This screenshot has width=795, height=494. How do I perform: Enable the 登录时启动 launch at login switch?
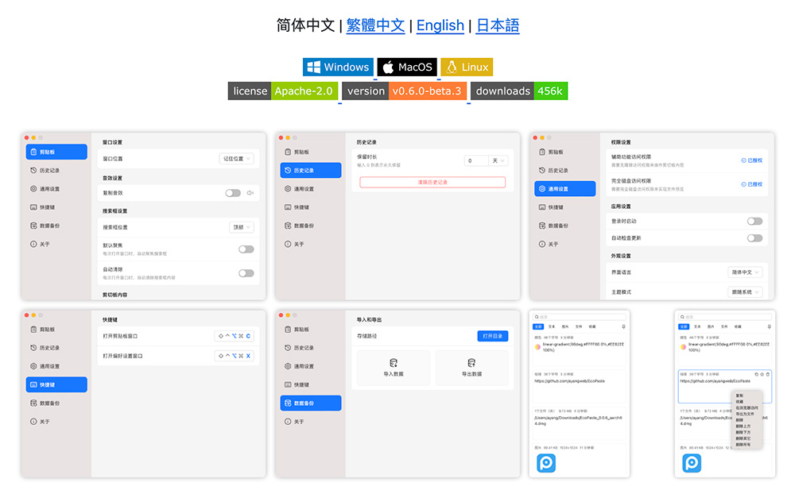coord(754,221)
